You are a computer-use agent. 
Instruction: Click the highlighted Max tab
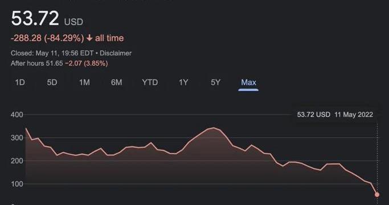tap(248, 82)
